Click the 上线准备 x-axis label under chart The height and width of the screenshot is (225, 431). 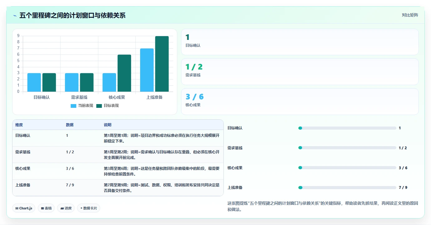click(x=154, y=97)
